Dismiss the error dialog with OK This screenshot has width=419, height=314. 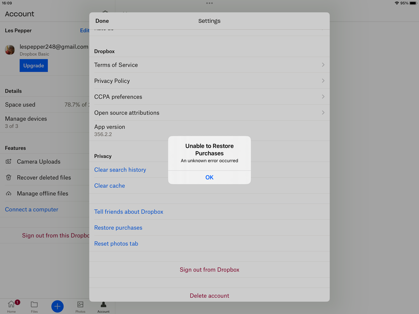pos(209,177)
